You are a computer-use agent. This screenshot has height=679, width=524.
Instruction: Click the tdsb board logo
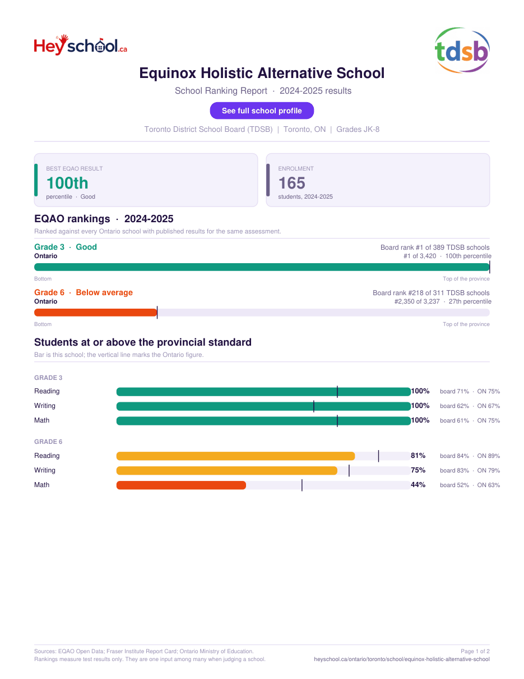point(462,51)
